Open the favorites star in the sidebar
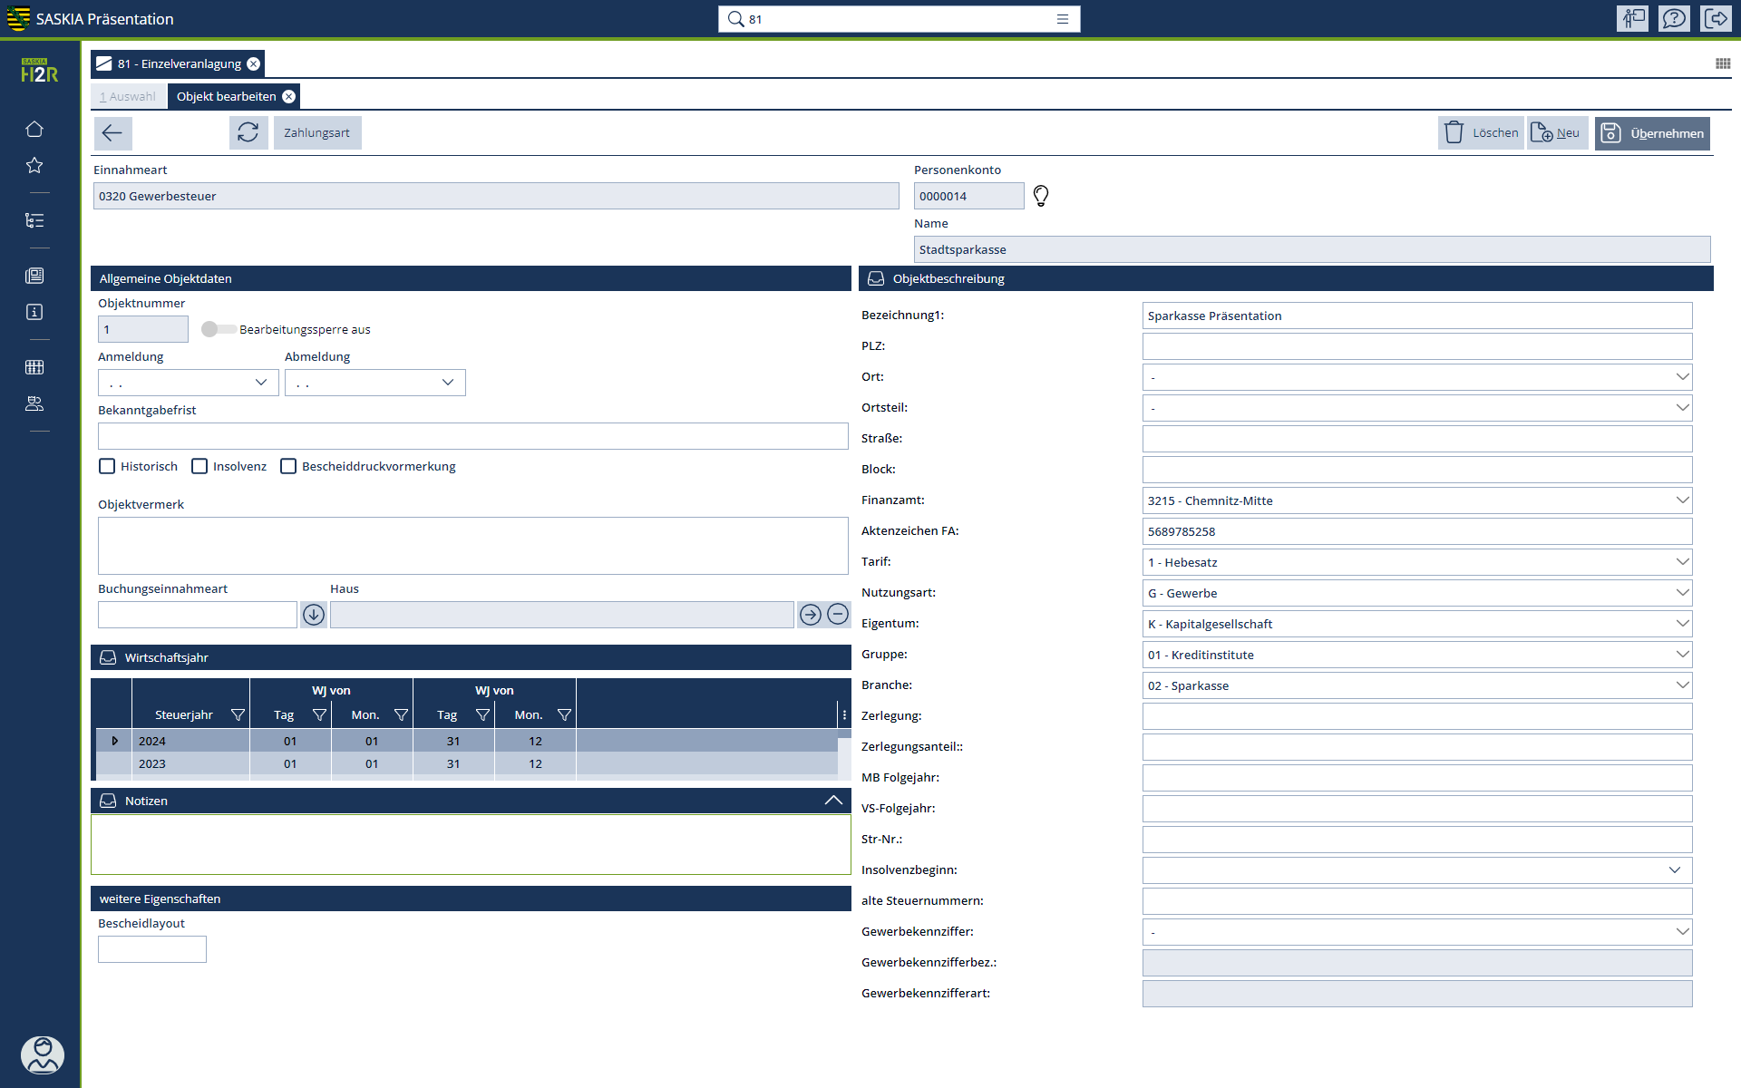The width and height of the screenshot is (1741, 1088). 34,165
